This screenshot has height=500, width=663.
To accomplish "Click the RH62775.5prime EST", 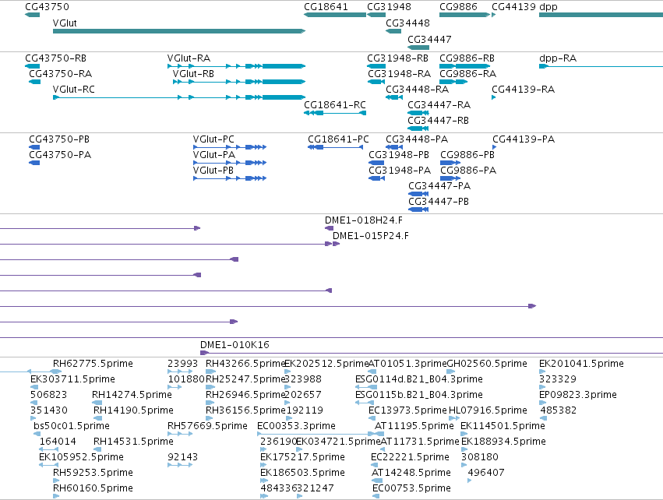I will point(56,371).
